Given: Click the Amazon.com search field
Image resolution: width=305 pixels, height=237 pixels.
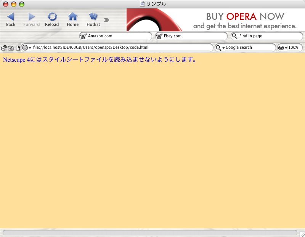Looking at the screenshot, I should tap(116, 36).
